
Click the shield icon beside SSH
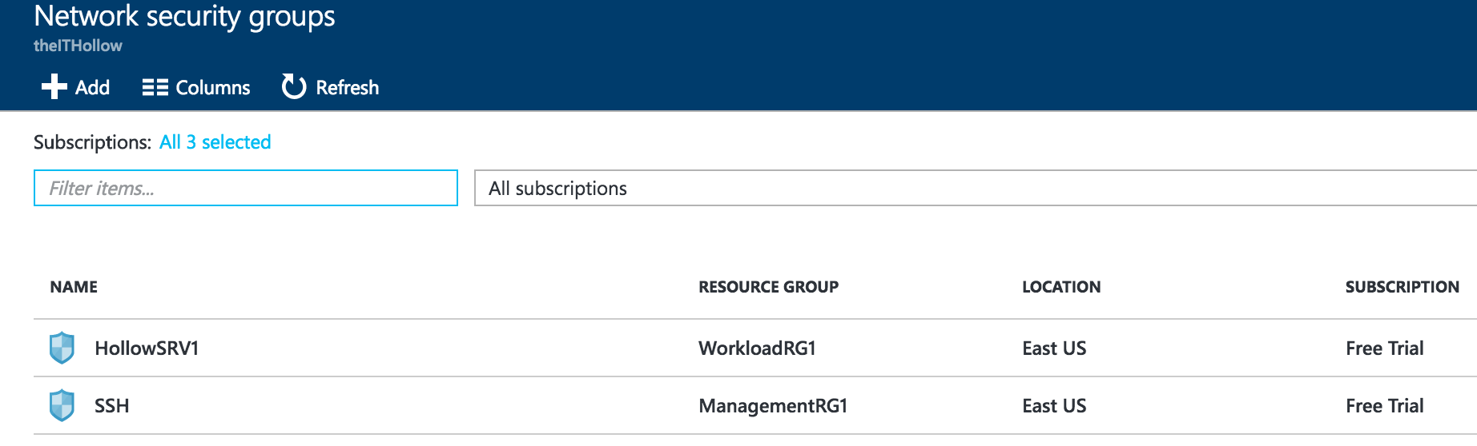pos(62,405)
